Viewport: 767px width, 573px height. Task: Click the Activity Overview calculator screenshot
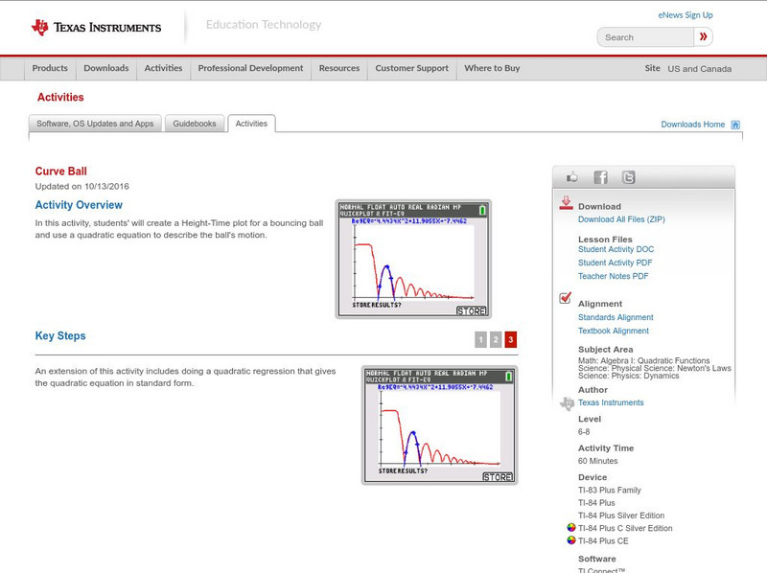413,260
